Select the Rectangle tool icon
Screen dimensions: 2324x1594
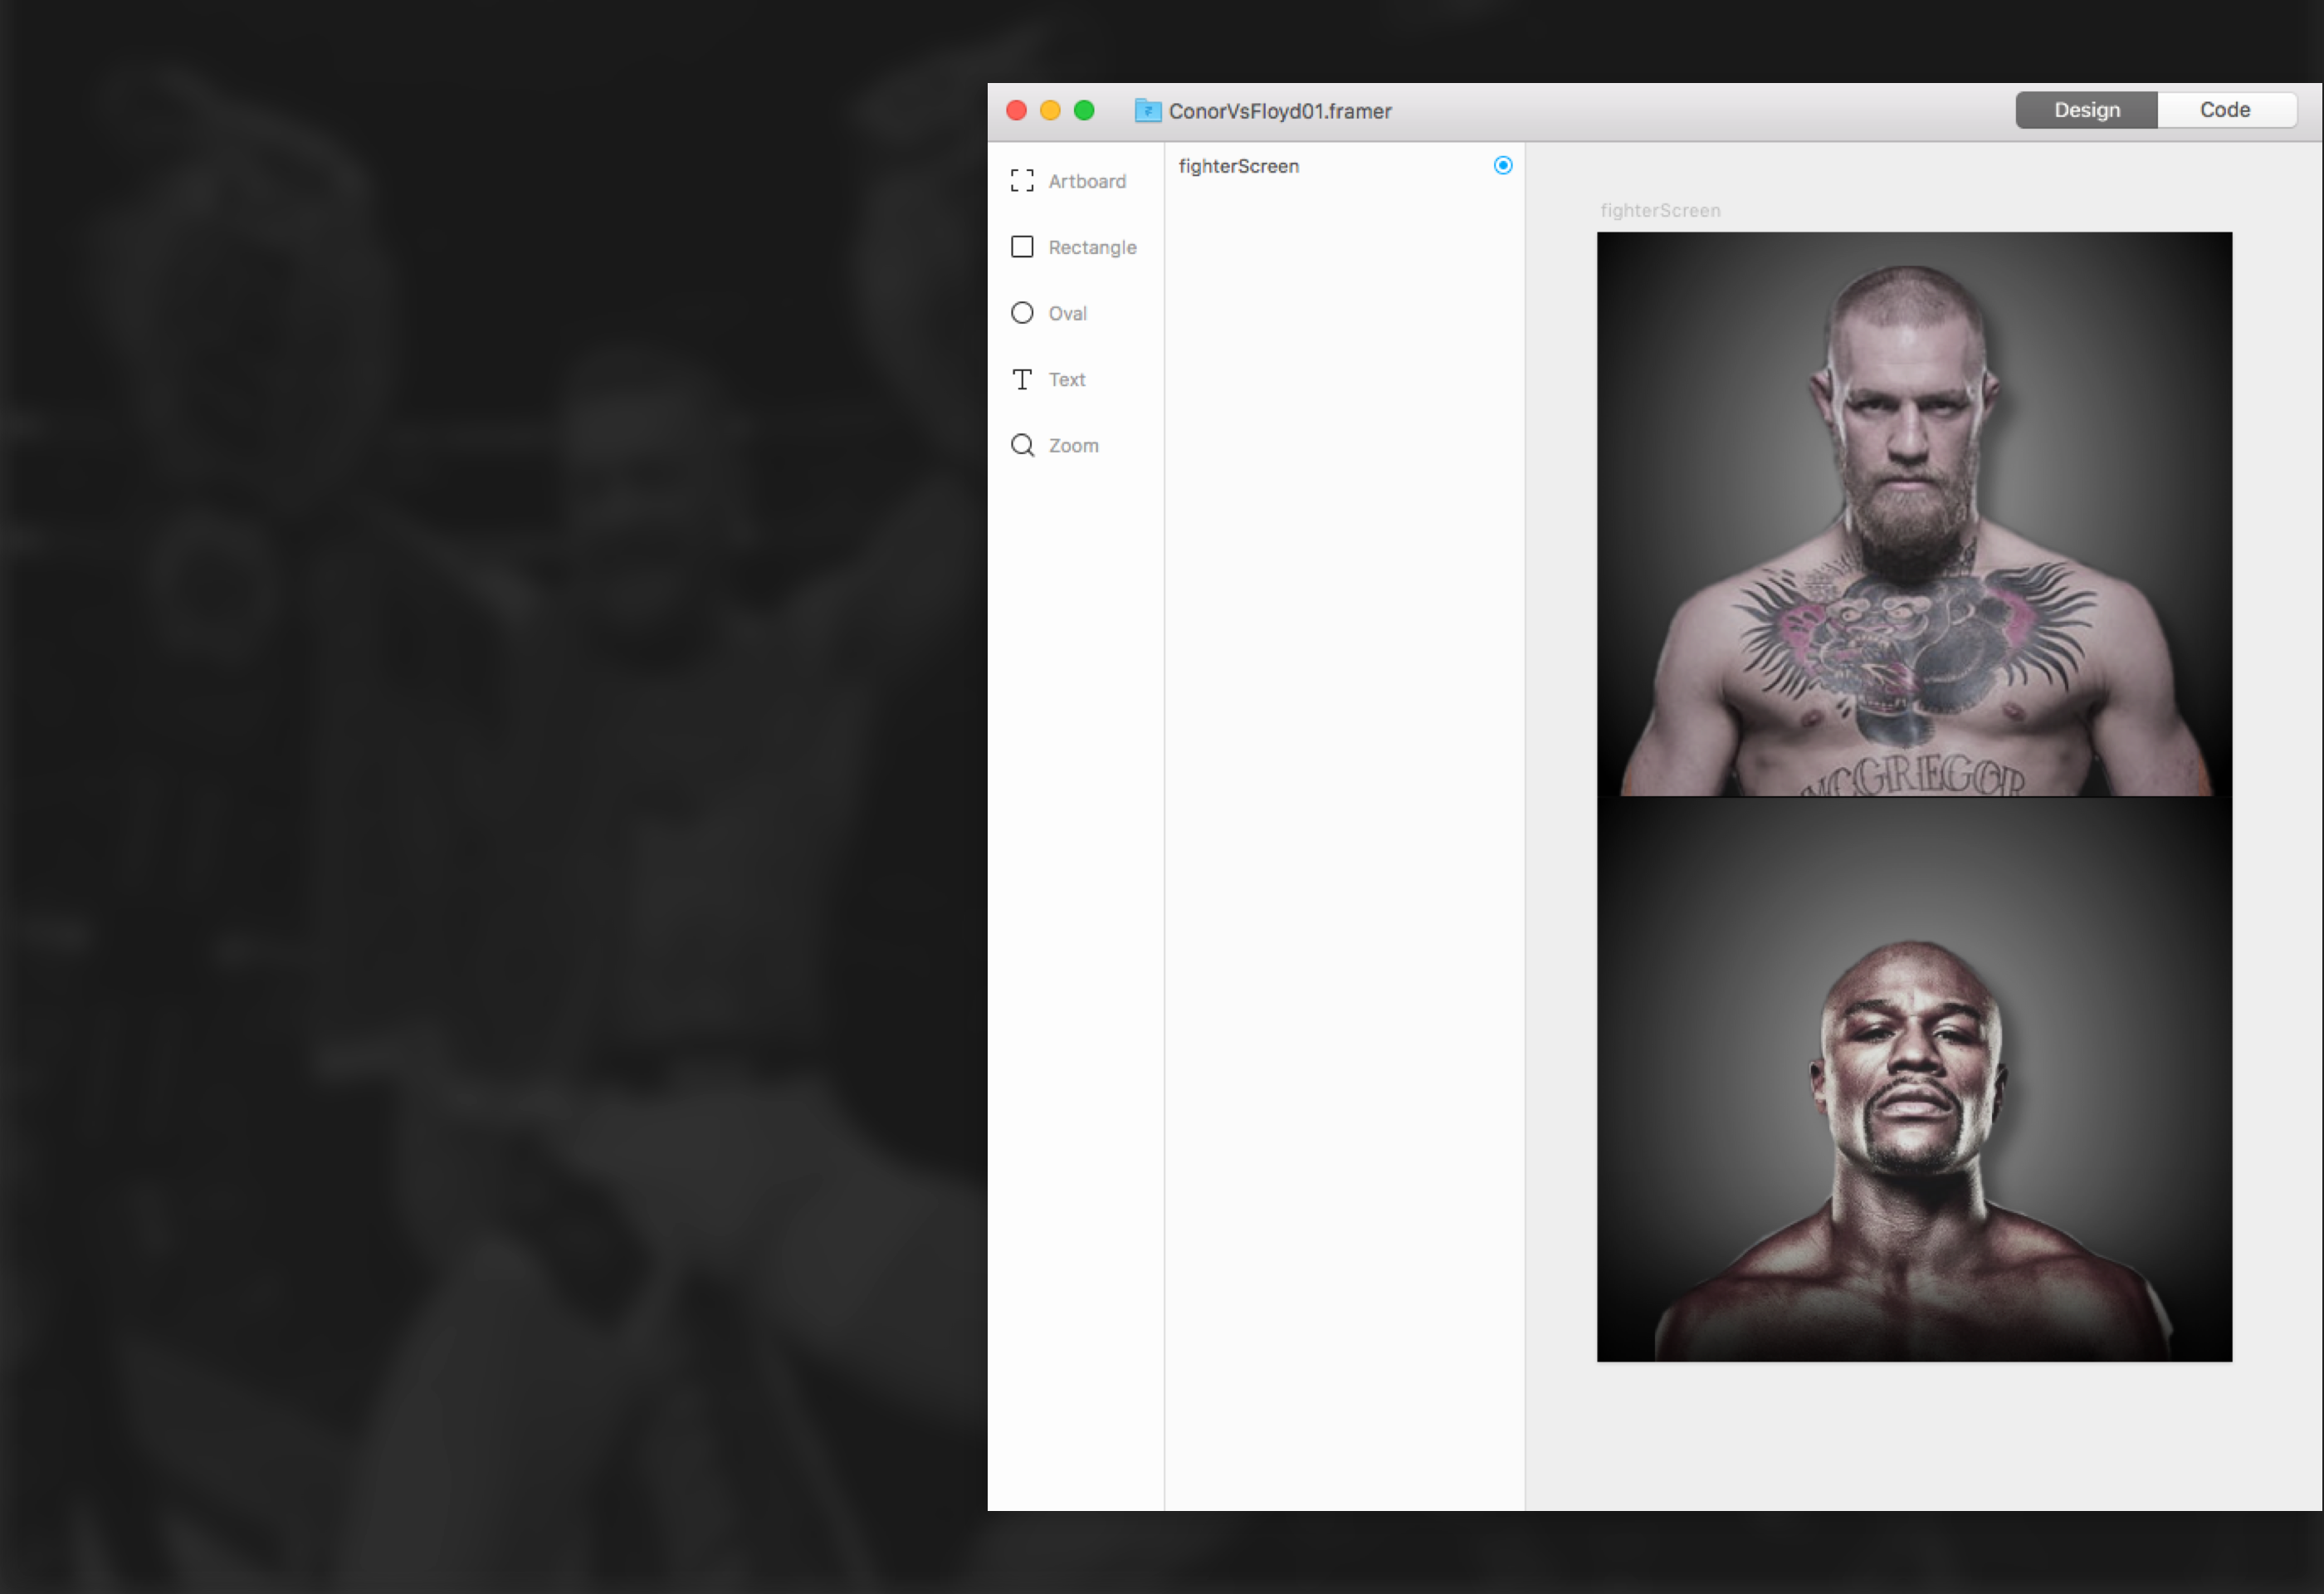[1022, 247]
